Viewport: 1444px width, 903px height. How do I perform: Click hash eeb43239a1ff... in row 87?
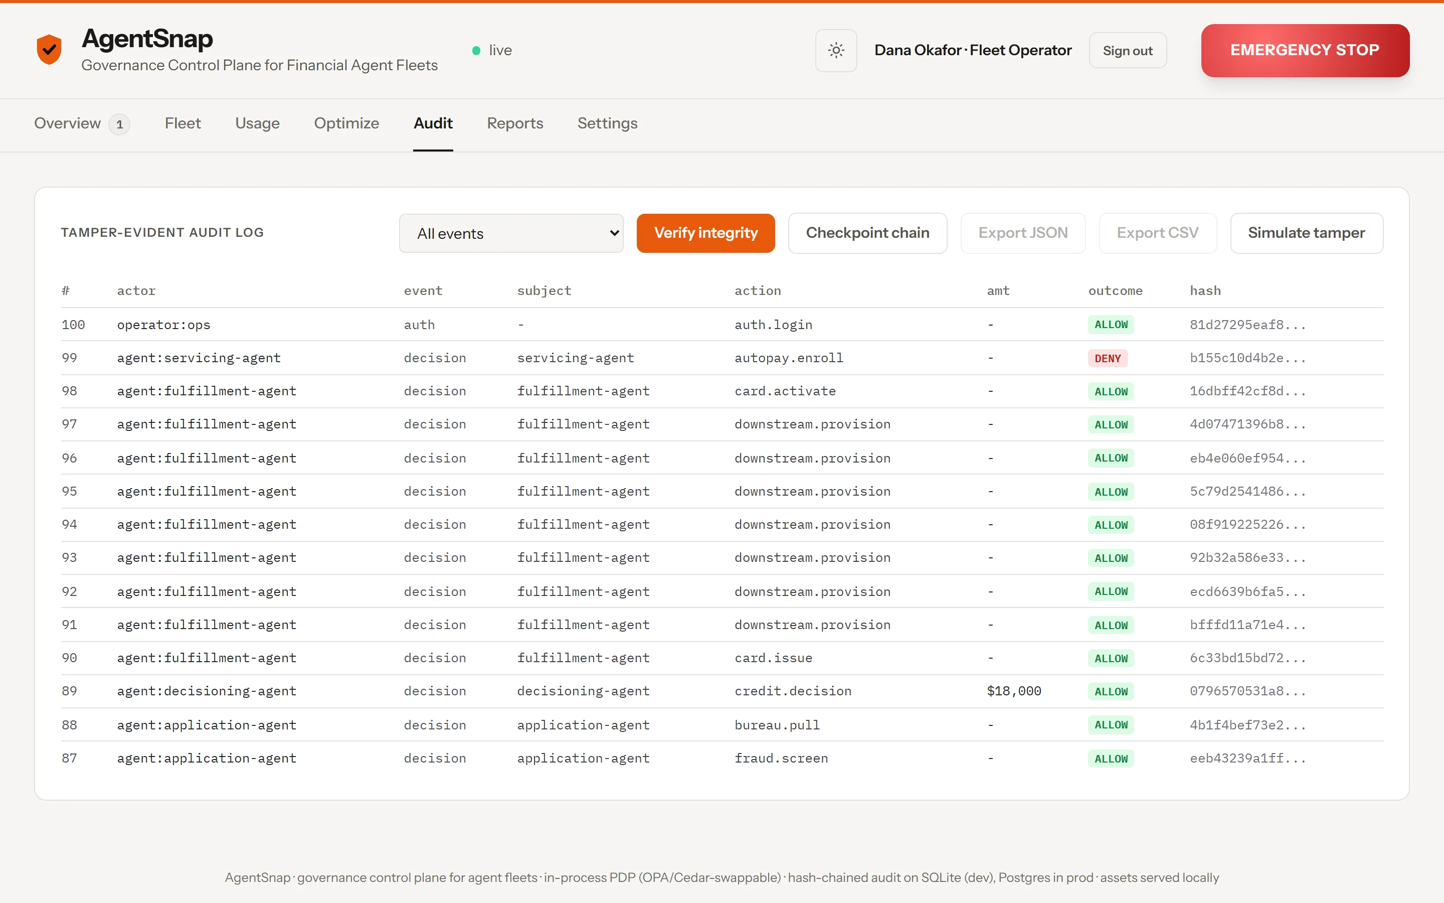[1247, 758]
